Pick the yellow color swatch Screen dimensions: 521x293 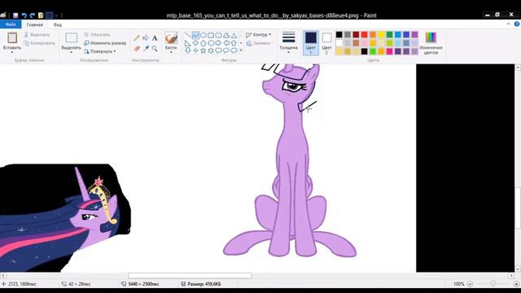(381, 34)
